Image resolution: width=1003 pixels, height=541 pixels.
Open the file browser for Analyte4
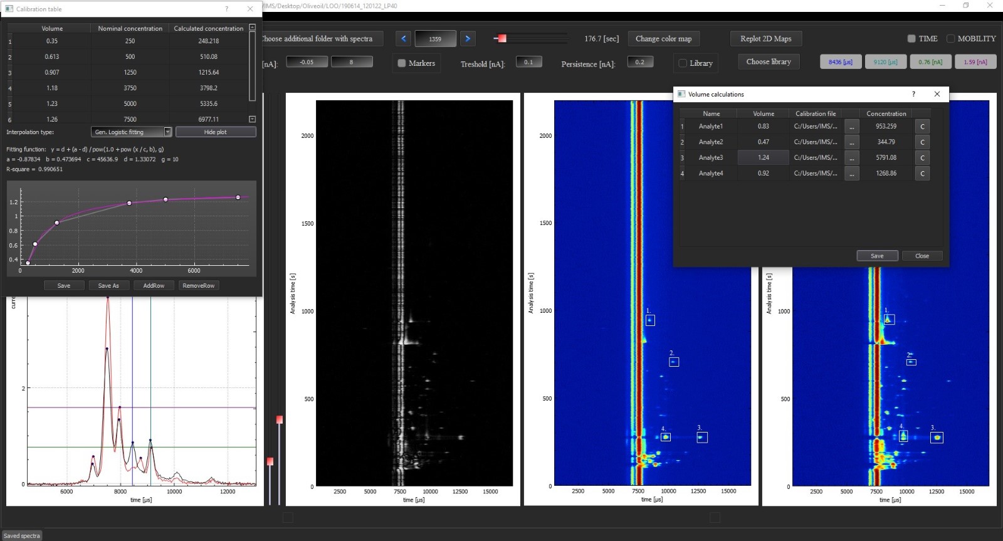tap(851, 174)
